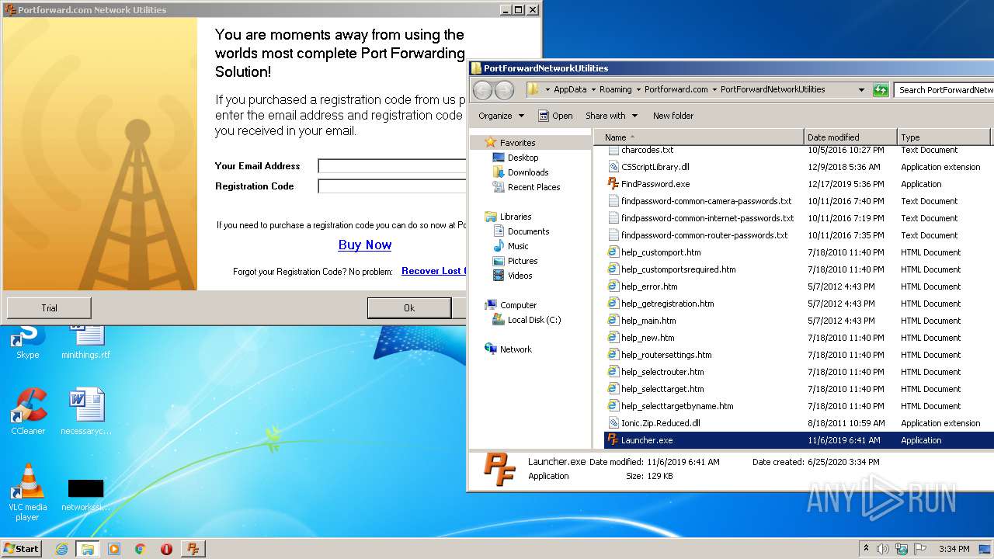994x559 pixels.
Task: Click the Launcher.exe file icon
Action: point(613,440)
